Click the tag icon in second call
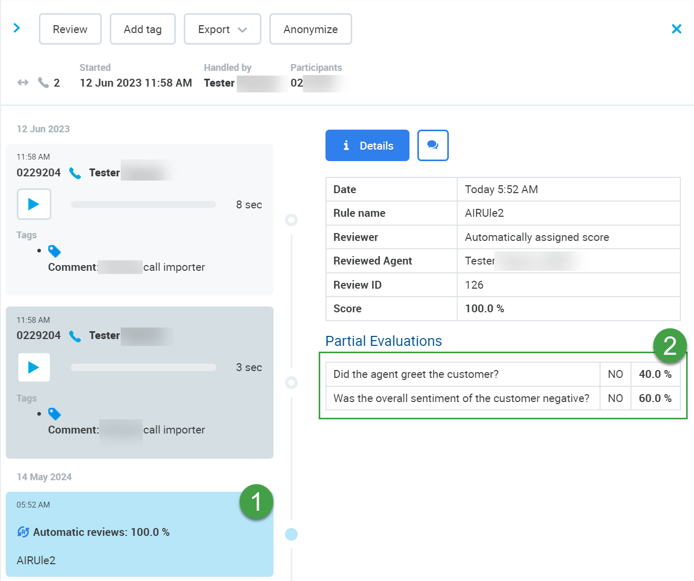This screenshot has width=694, height=581. coord(55,414)
